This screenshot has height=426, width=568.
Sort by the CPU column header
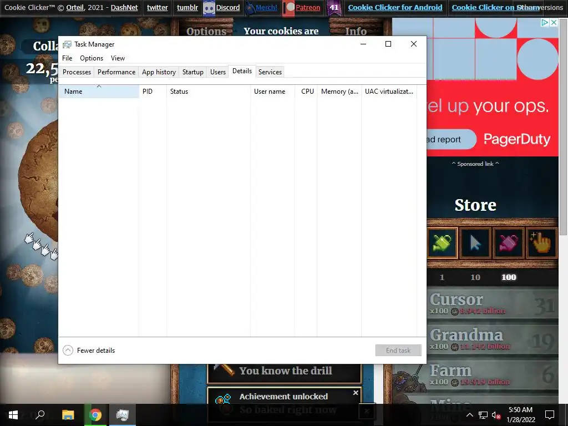(x=306, y=92)
